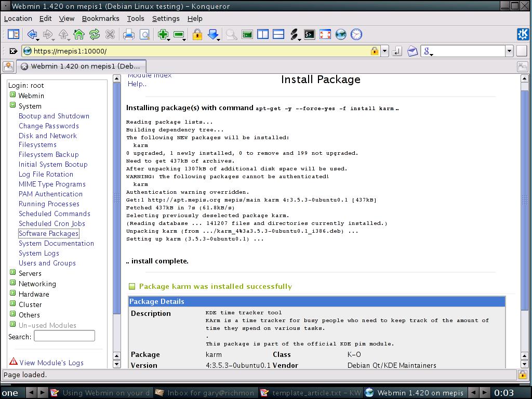Click the globe icon in toolbar

341,34
